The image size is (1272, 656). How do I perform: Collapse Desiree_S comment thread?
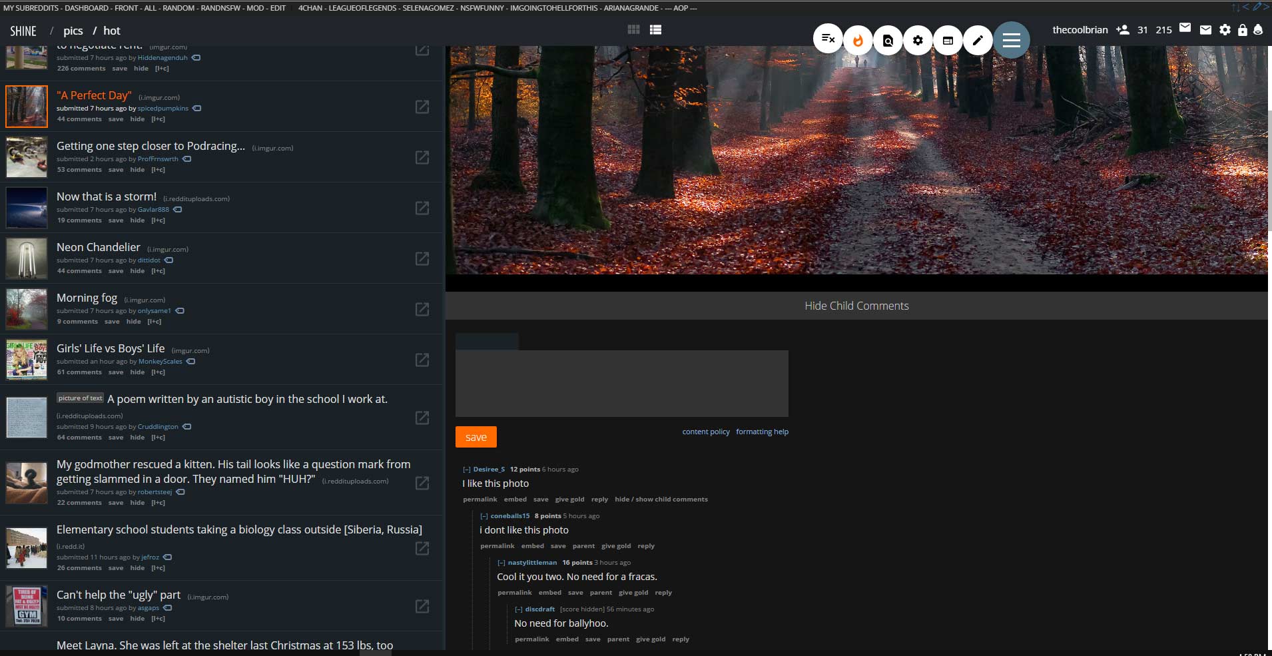pos(467,470)
